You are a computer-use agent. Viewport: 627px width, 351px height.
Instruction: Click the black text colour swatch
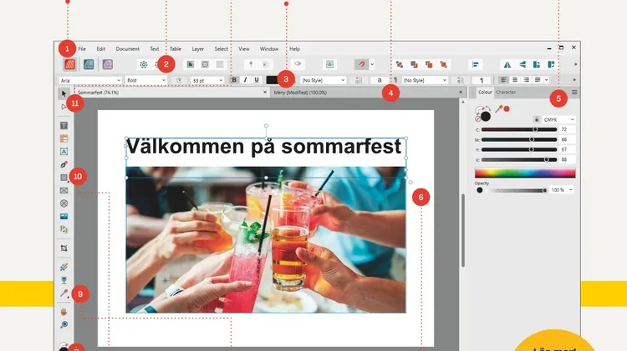(273, 80)
